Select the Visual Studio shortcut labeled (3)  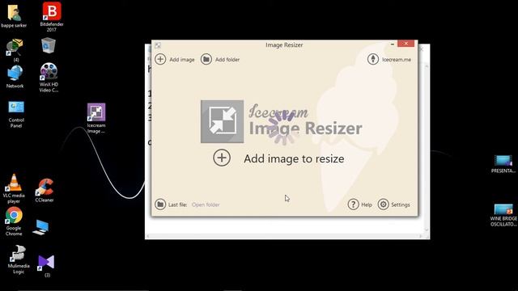(46, 266)
